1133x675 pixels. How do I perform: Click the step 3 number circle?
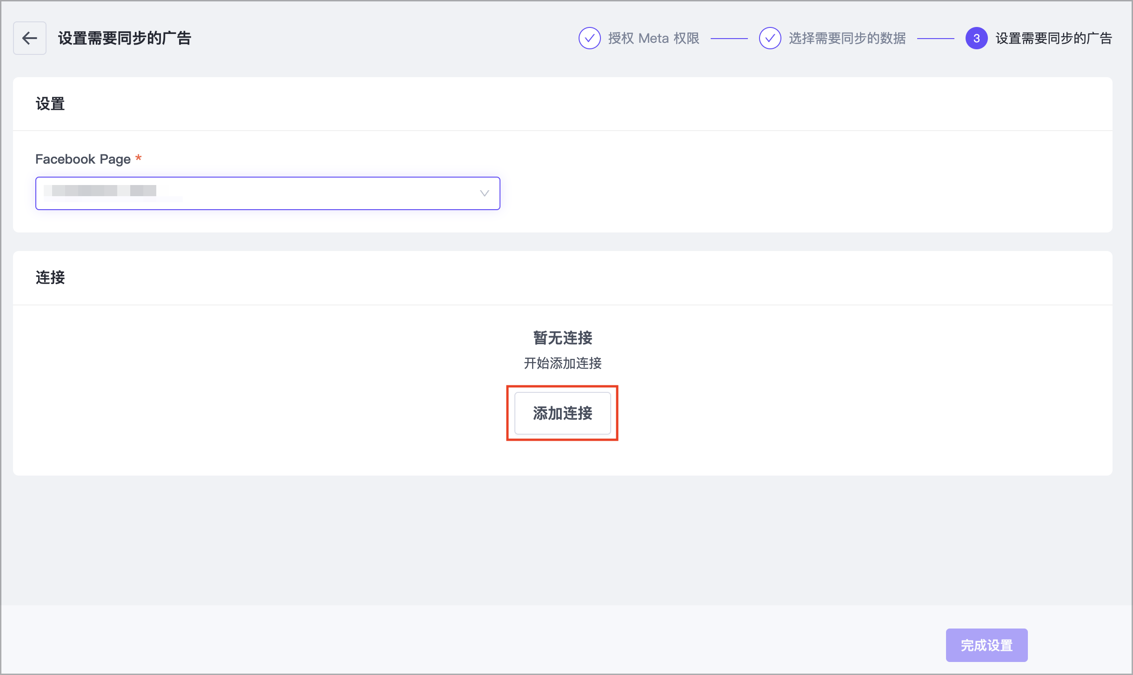[976, 38]
